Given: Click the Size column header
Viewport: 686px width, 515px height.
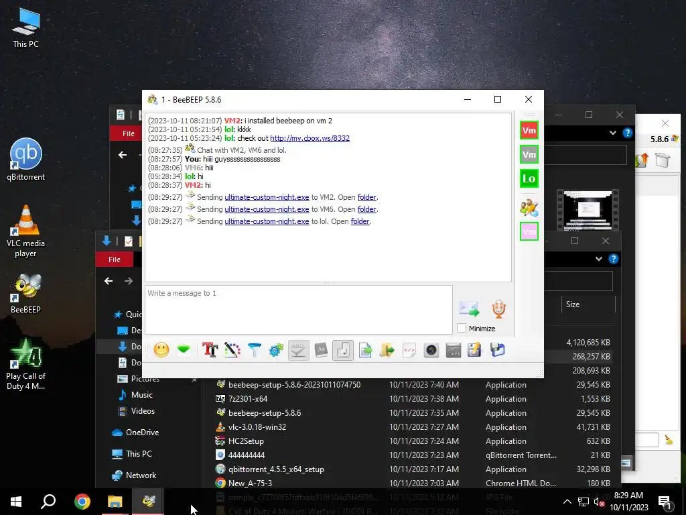Looking at the screenshot, I should (588, 304).
